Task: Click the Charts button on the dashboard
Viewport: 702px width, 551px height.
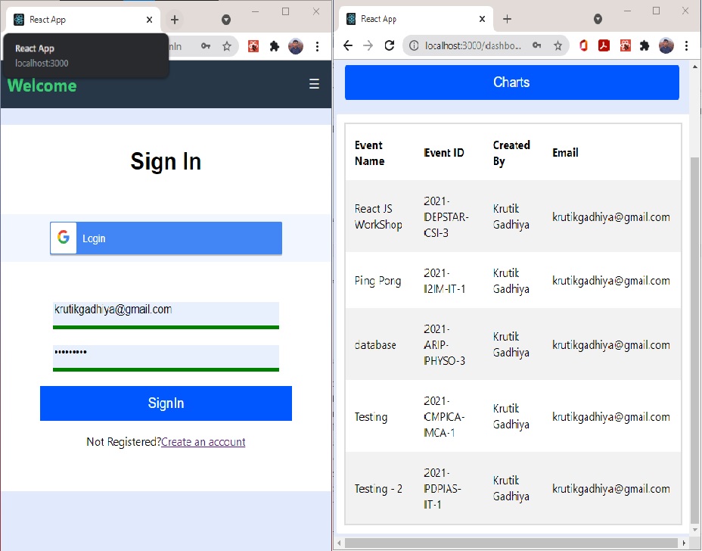Action: (511, 82)
